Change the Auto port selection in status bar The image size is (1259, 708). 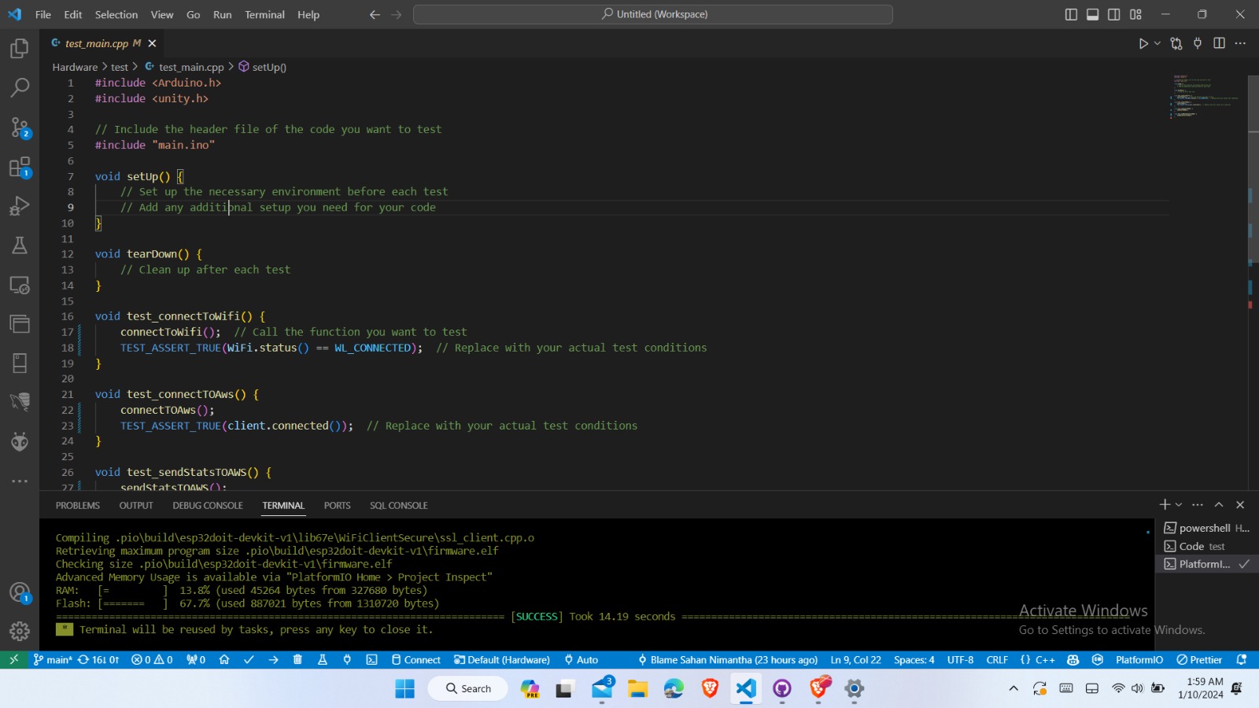(x=581, y=660)
